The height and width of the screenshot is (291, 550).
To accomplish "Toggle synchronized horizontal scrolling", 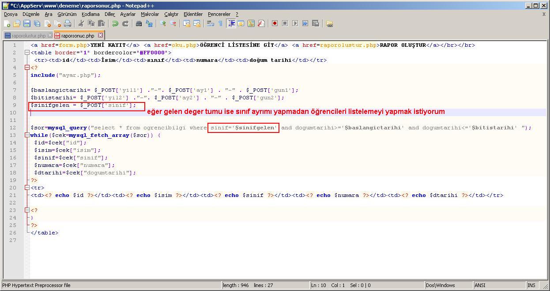I will tap(197, 23).
